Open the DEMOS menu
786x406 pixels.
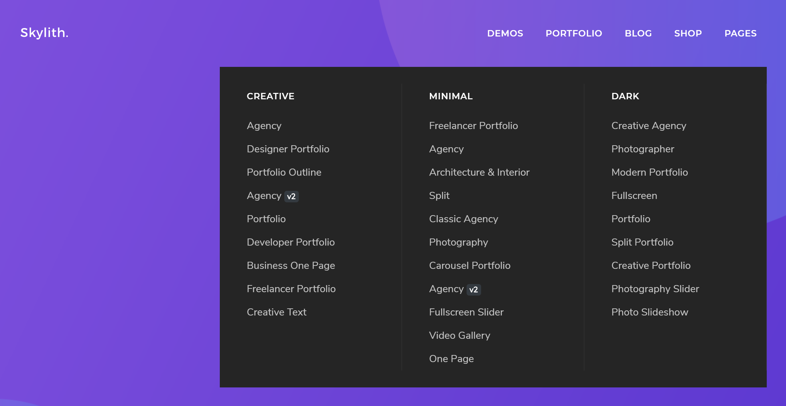pos(505,33)
